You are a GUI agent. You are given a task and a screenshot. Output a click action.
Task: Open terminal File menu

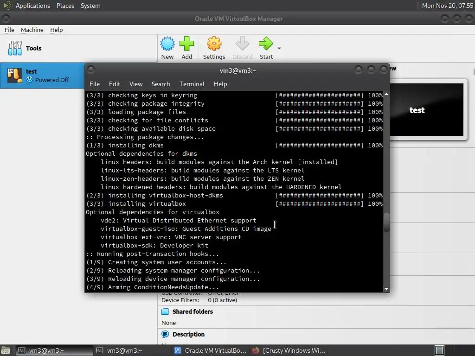95,84
